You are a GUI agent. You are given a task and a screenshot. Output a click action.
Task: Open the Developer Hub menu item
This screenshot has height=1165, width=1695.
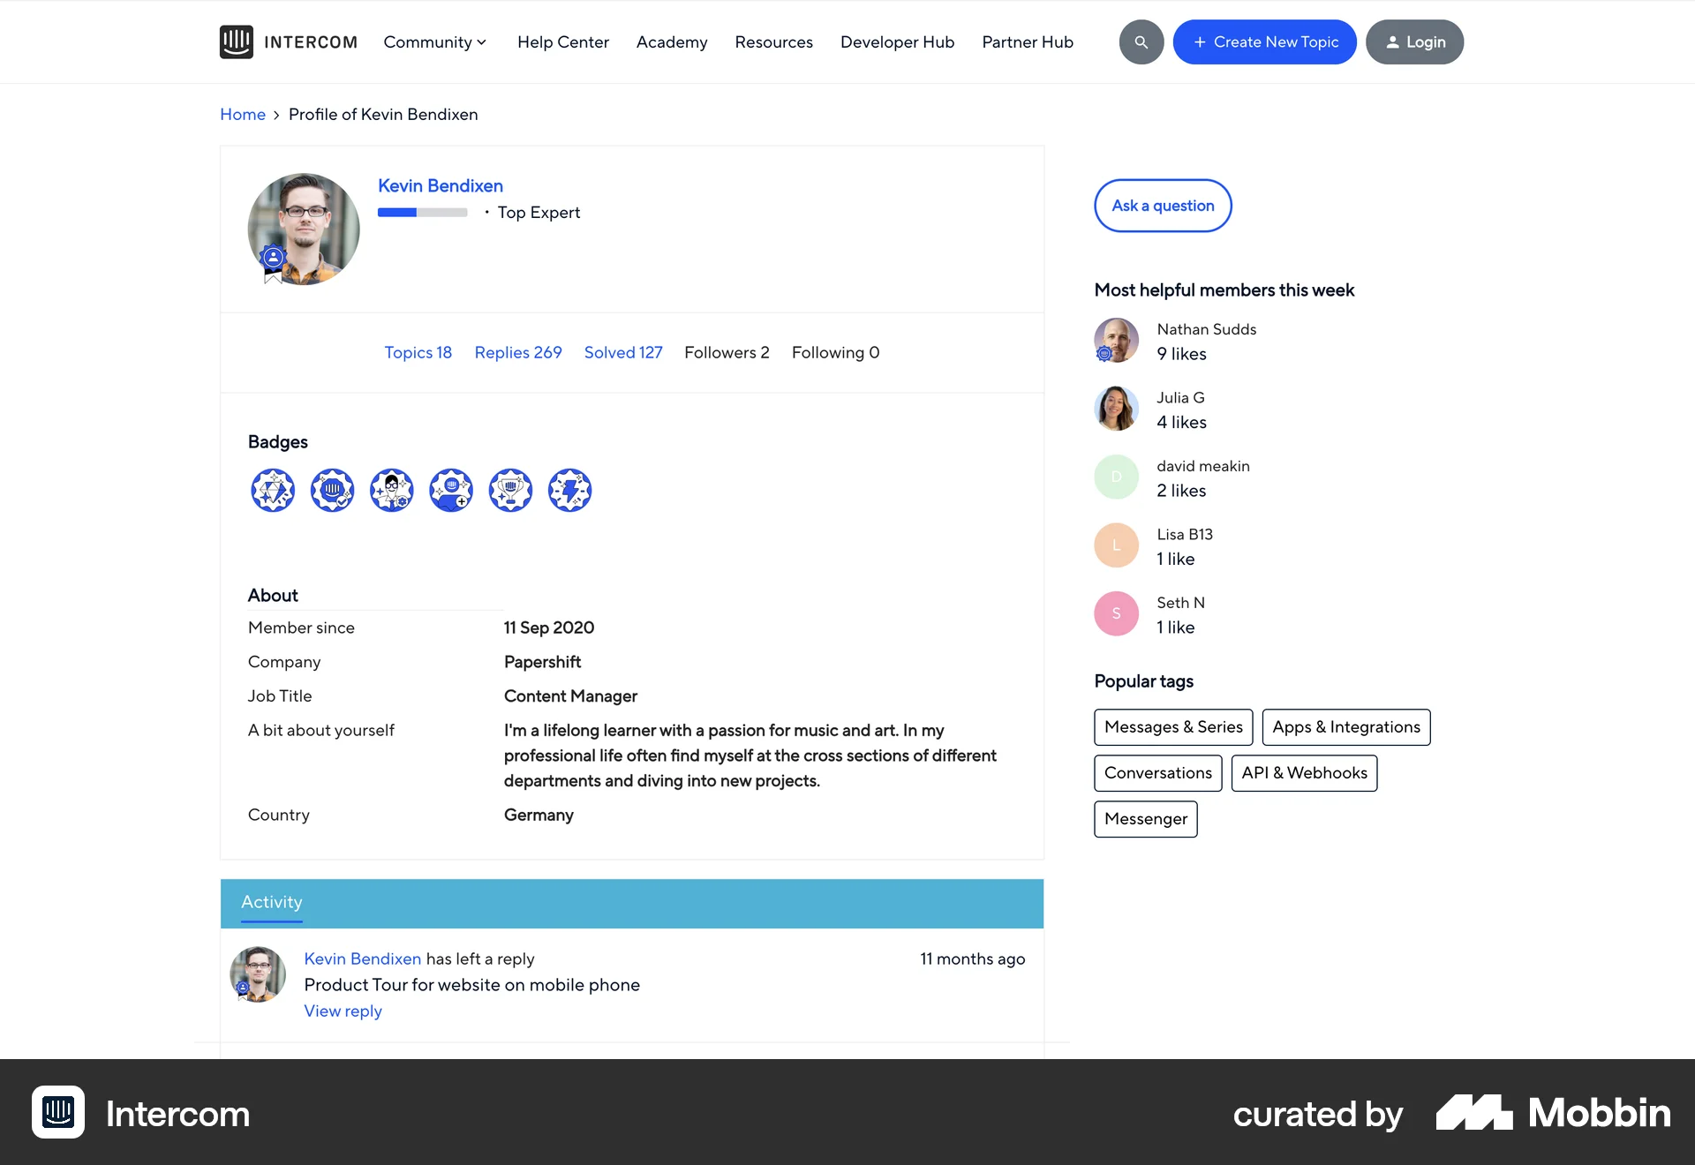897,41
